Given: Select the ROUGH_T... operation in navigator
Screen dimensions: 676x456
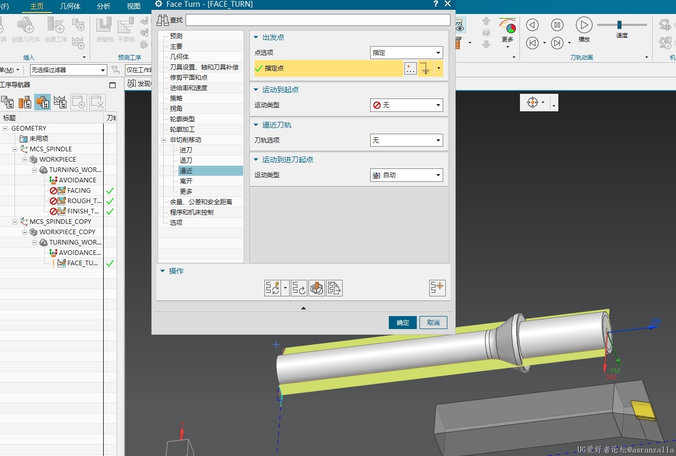Looking at the screenshot, I should tap(84, 201).
